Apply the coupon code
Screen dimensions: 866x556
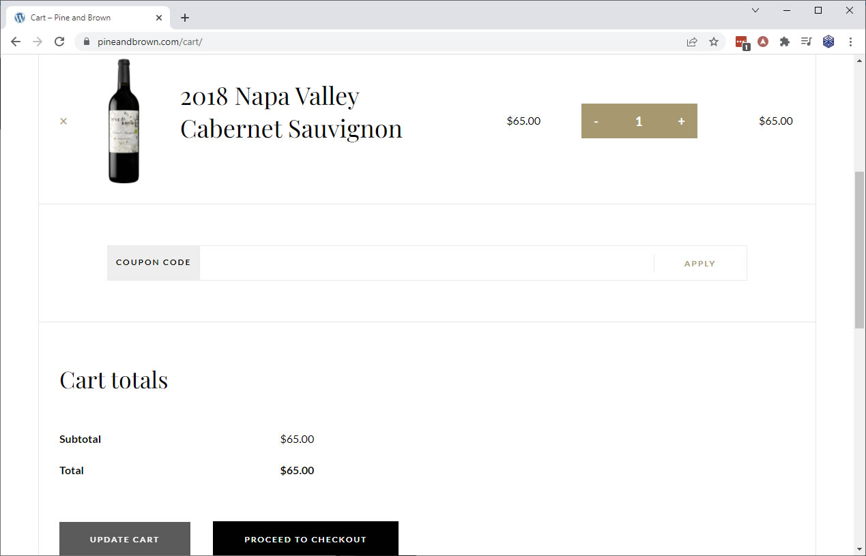coord(699,263)
